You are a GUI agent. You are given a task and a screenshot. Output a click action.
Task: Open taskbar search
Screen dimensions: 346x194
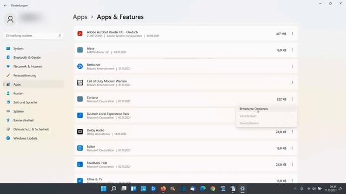114,189
